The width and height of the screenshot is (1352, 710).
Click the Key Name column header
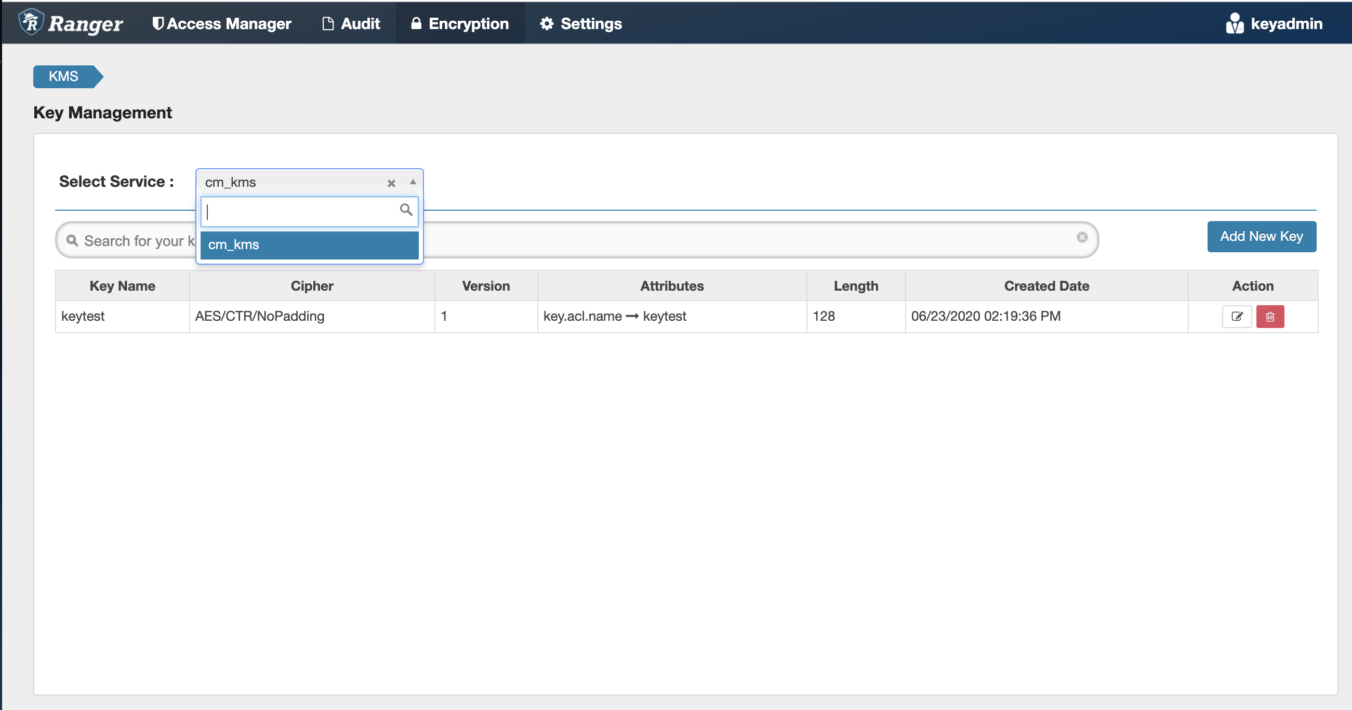(x=122, y=286)
